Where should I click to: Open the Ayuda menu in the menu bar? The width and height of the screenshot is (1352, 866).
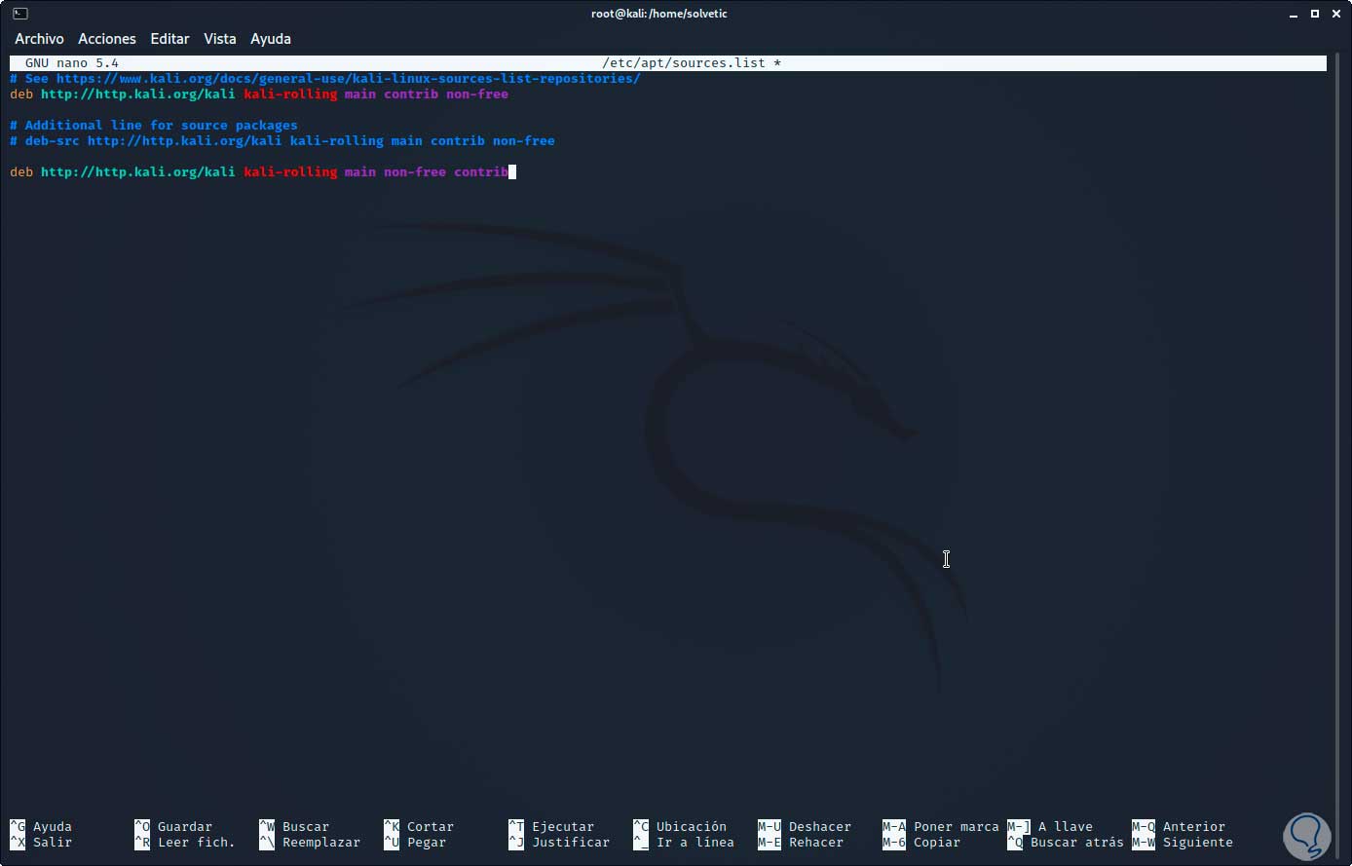click(271, 39)
